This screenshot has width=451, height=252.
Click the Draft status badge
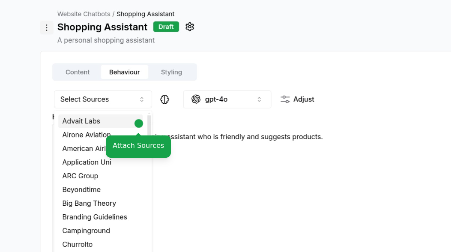tap(166, 27)
